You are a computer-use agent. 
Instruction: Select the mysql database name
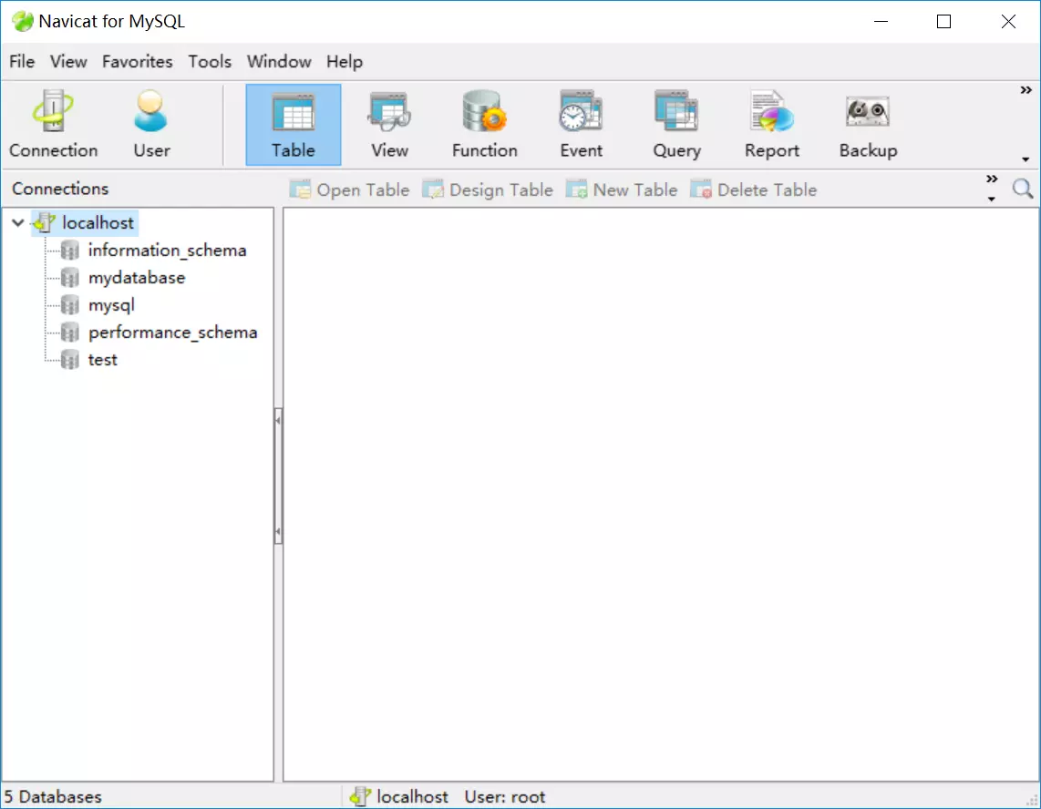111,305
